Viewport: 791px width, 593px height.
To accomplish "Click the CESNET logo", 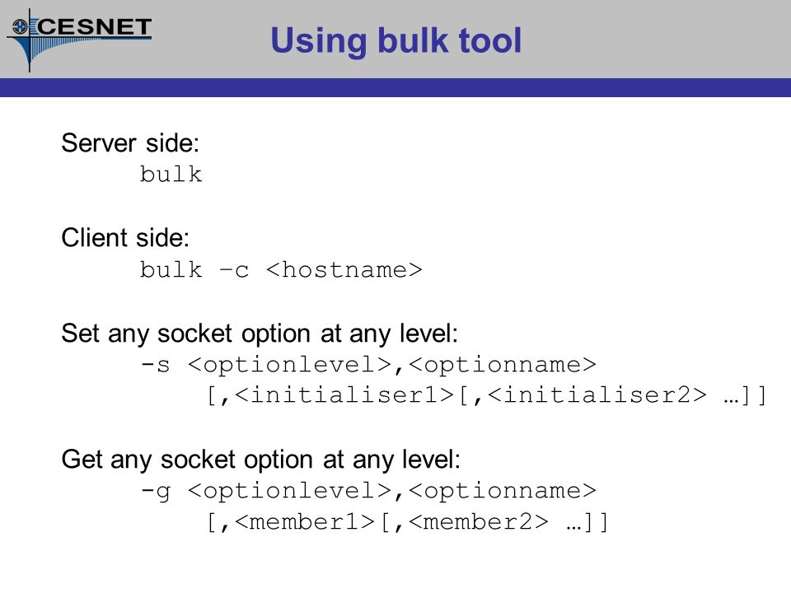I will point(79,40).
